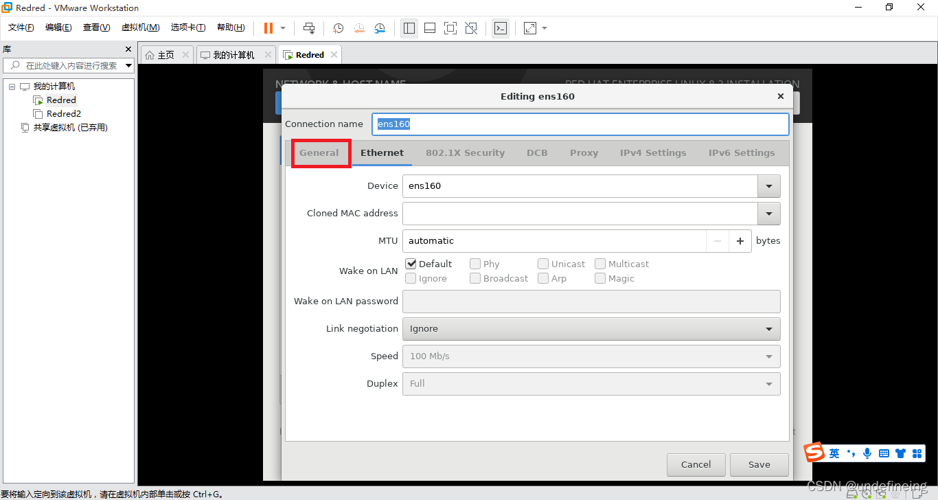Image resolution: width=938 pixels, height=500 pixels.
Task: Close the library panel with its X
Action: pyautogui.click(x=128, y=49)
